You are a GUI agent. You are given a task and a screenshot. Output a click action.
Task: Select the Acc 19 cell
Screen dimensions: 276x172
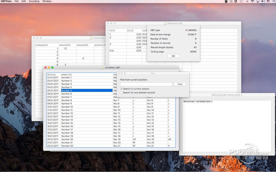pyautogui.click(x=157, y=139)
